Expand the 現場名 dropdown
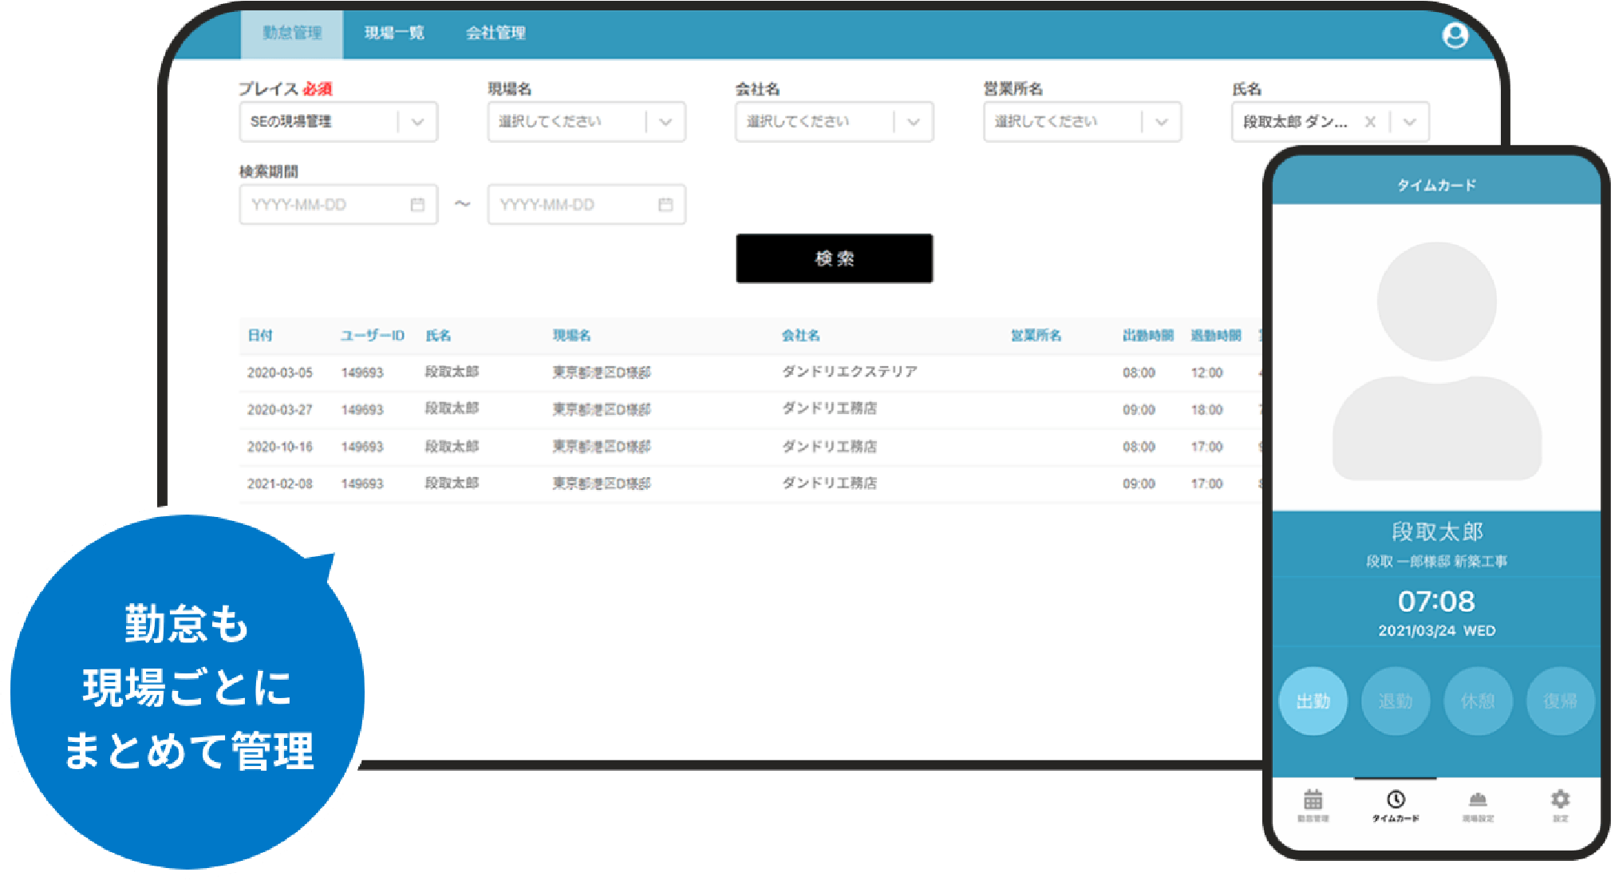The height and width of the screenshot is (880, 1611). click(665, 122)
